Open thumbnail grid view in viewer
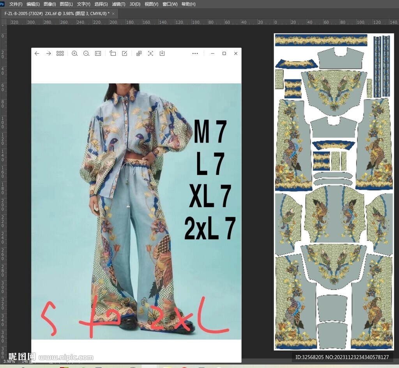This screenshot has height=368, width=399. (60, 53)
